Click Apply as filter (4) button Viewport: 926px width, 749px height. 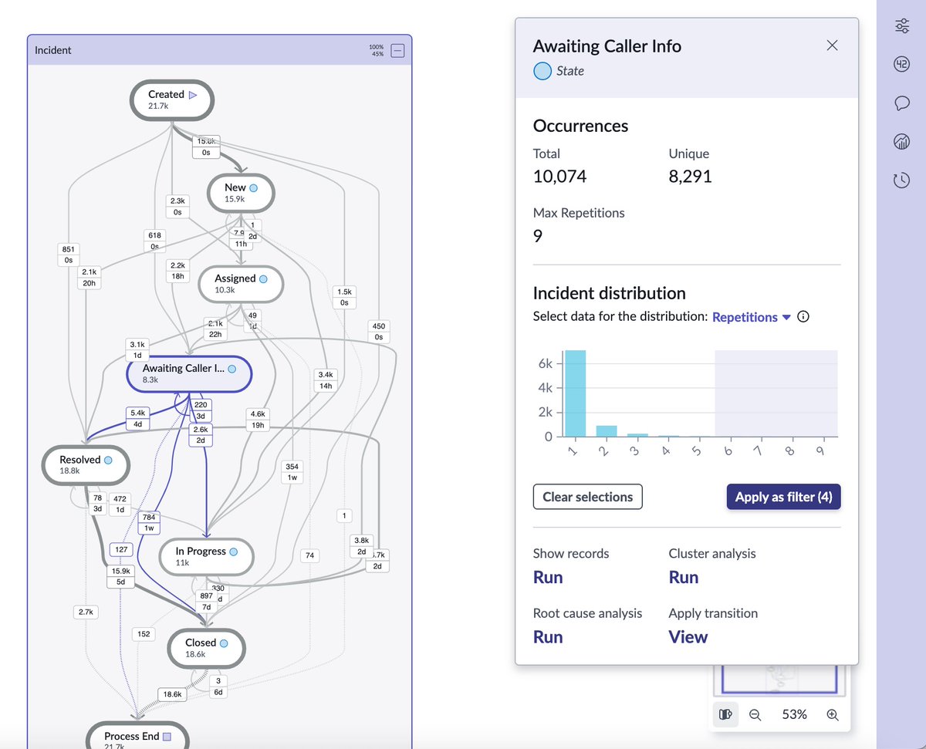tap(783, 497)
